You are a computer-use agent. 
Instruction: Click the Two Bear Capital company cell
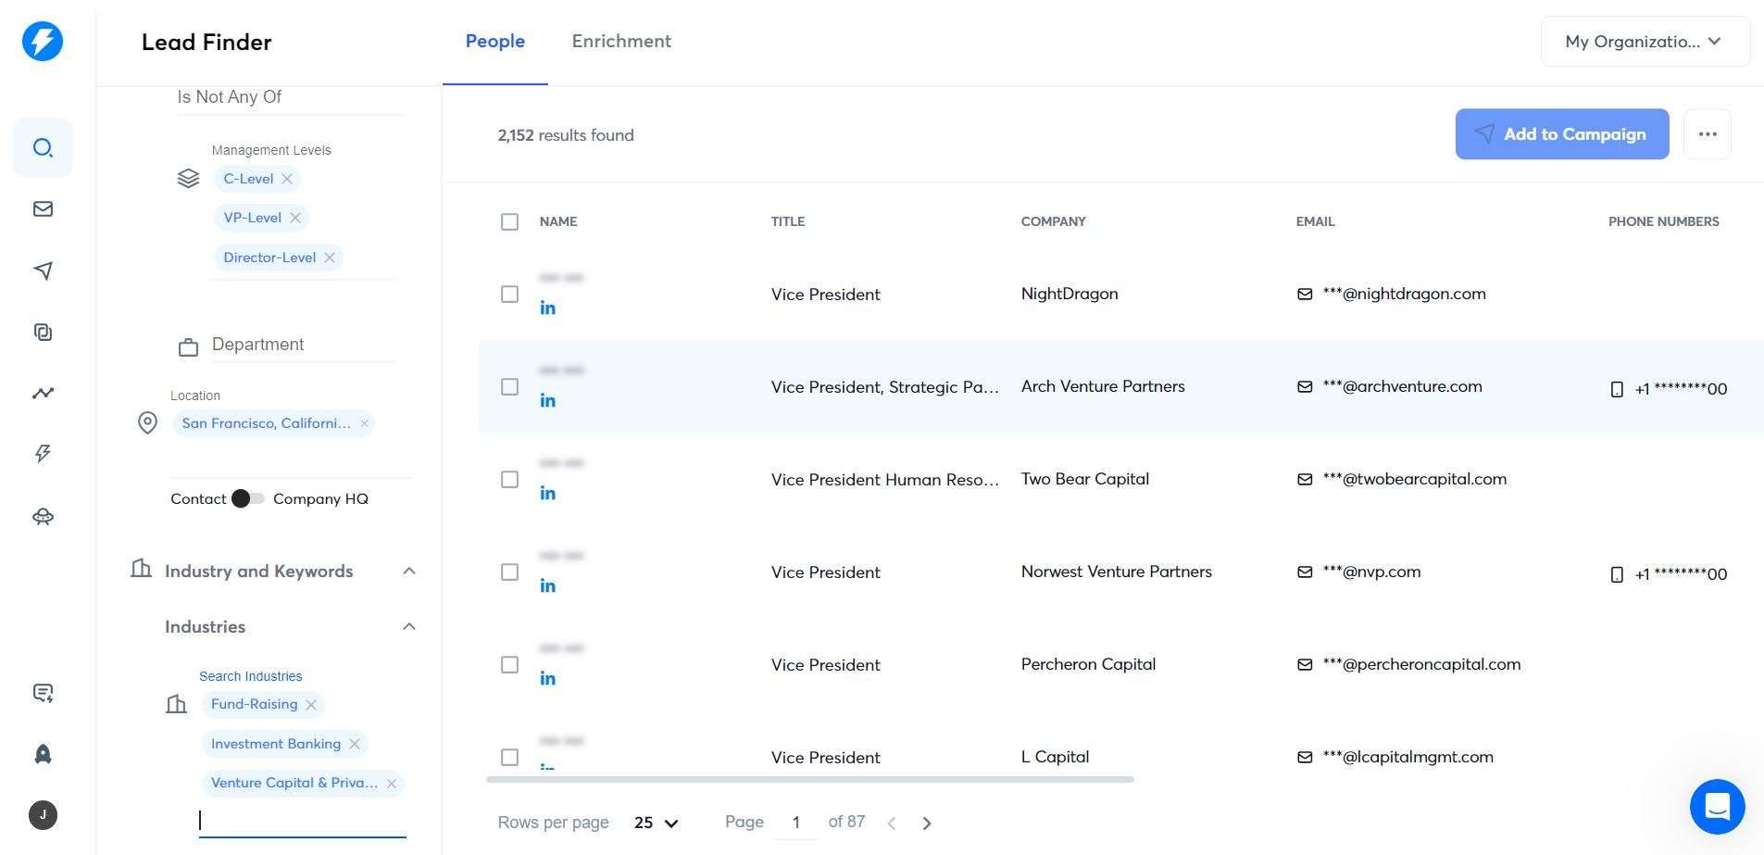(x=1085, y=479)
